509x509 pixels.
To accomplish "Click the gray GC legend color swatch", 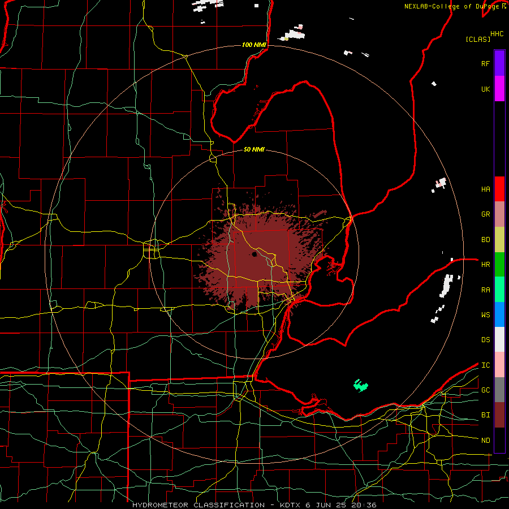I will click(499, 390).
